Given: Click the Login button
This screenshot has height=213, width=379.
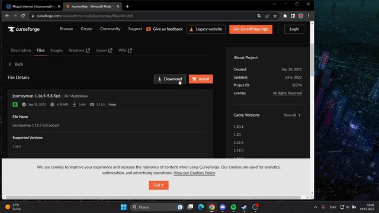Looking at the screenshot, I should 294,29.
